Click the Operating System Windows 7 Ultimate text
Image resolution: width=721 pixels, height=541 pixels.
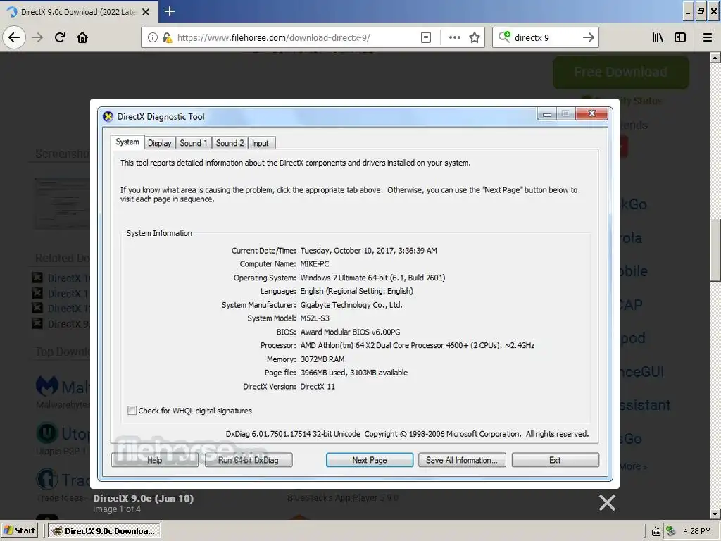pos(372,278)
